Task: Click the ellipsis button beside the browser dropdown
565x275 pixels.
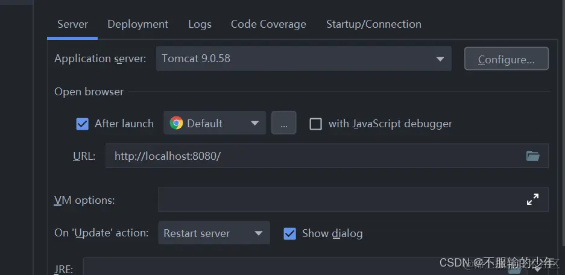Action: [x=283, y=124]
